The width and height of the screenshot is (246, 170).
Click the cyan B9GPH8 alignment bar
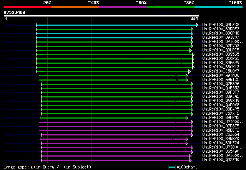pos(114,33)
